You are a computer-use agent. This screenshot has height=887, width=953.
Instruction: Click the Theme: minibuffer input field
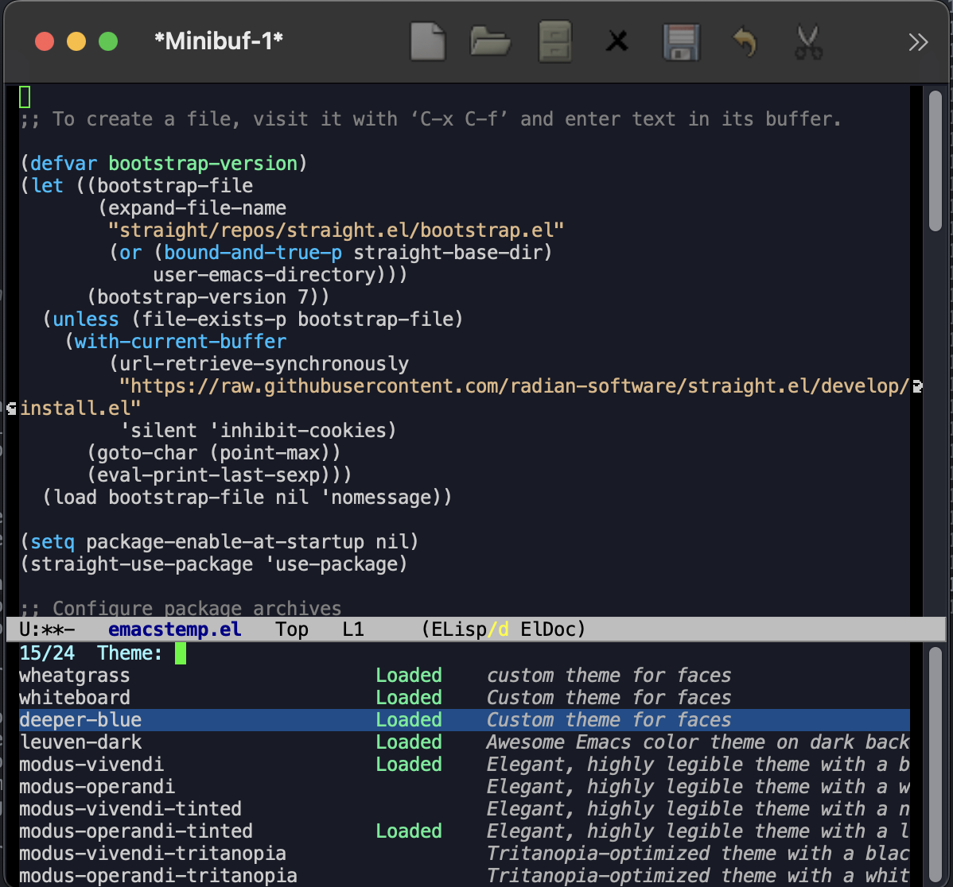[x=541, y=653]
